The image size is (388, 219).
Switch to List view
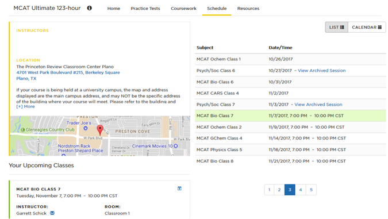pyautogui.click(x=336, y=27)
